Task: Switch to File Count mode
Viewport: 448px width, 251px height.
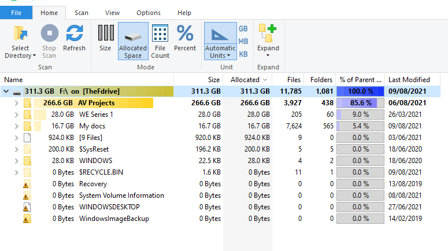Action: coord(160,42)
